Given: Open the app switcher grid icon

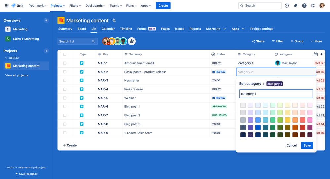Looking at the screenshot, I should (x=7, y=6).
